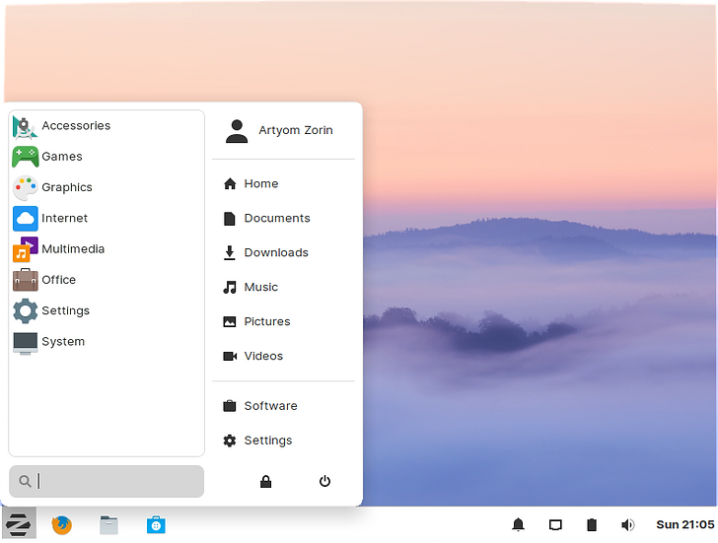718x543 pixels.
Task: Click the Multimedia category icon
Action: click(x=26, y=249)
